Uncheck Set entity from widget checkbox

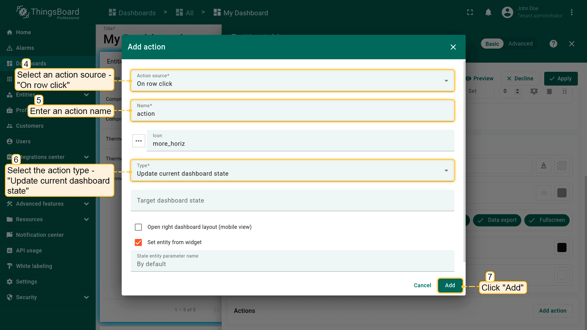(138, 242)
